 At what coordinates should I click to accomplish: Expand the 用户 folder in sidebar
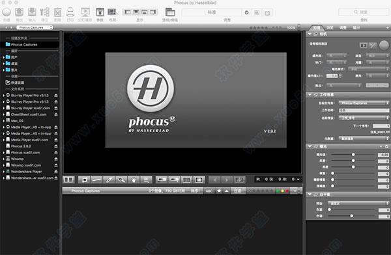click(3, 57)
